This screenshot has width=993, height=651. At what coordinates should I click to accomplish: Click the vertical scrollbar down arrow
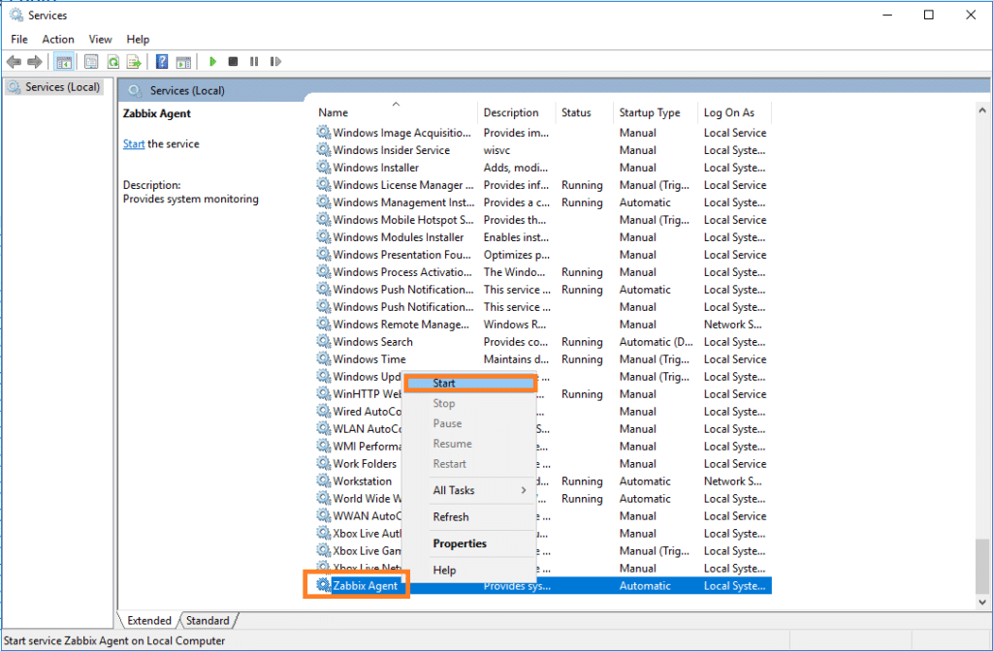982,602
